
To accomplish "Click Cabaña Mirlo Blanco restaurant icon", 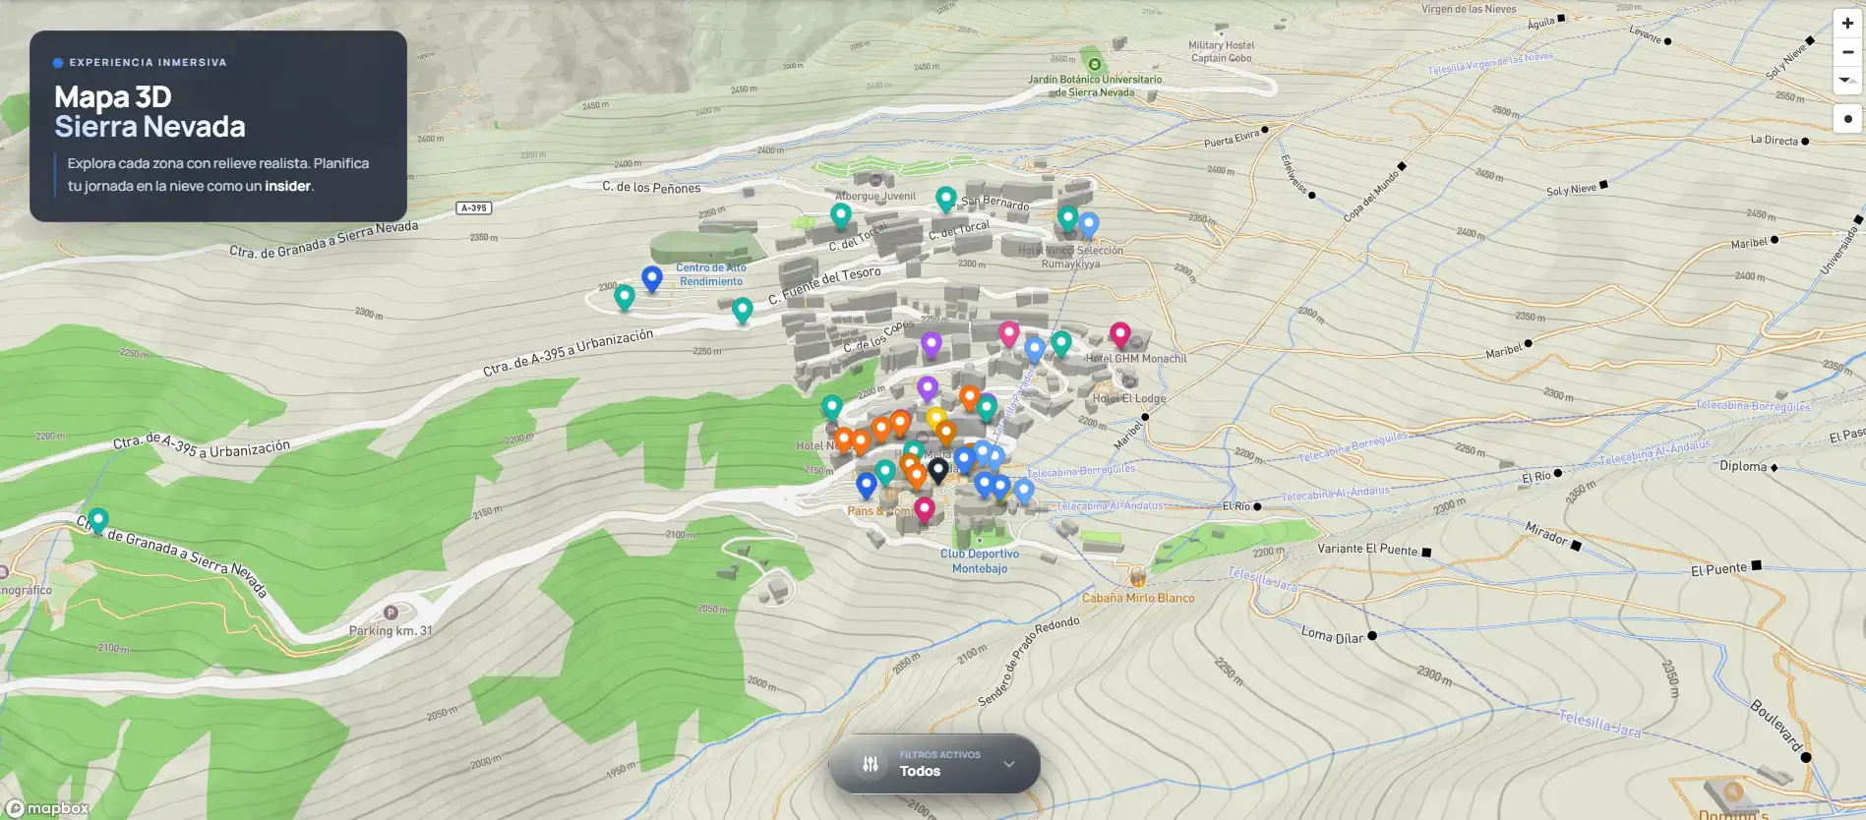I will (1138, 577).
